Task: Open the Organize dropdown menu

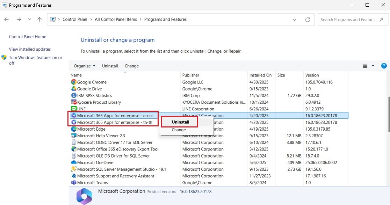Action: [84, 66]
